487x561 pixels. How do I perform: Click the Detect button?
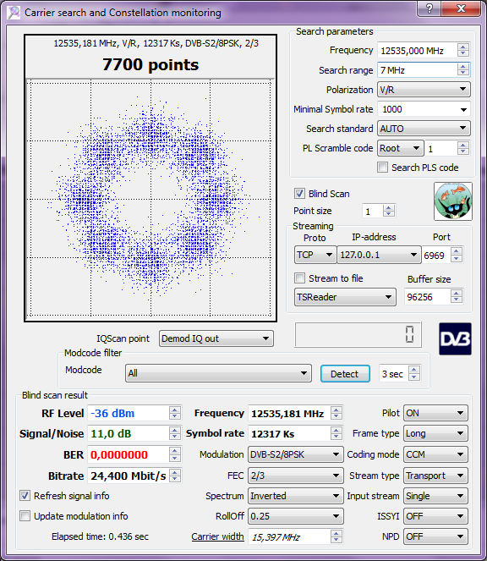tap(345, 374)
